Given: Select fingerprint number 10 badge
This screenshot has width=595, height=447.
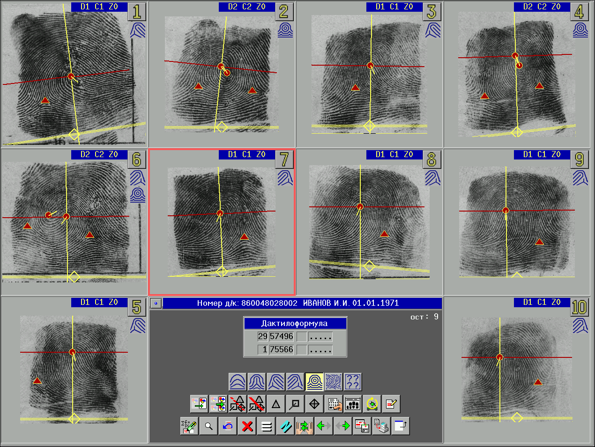Looking at the screenshot, I should [580, 307].
